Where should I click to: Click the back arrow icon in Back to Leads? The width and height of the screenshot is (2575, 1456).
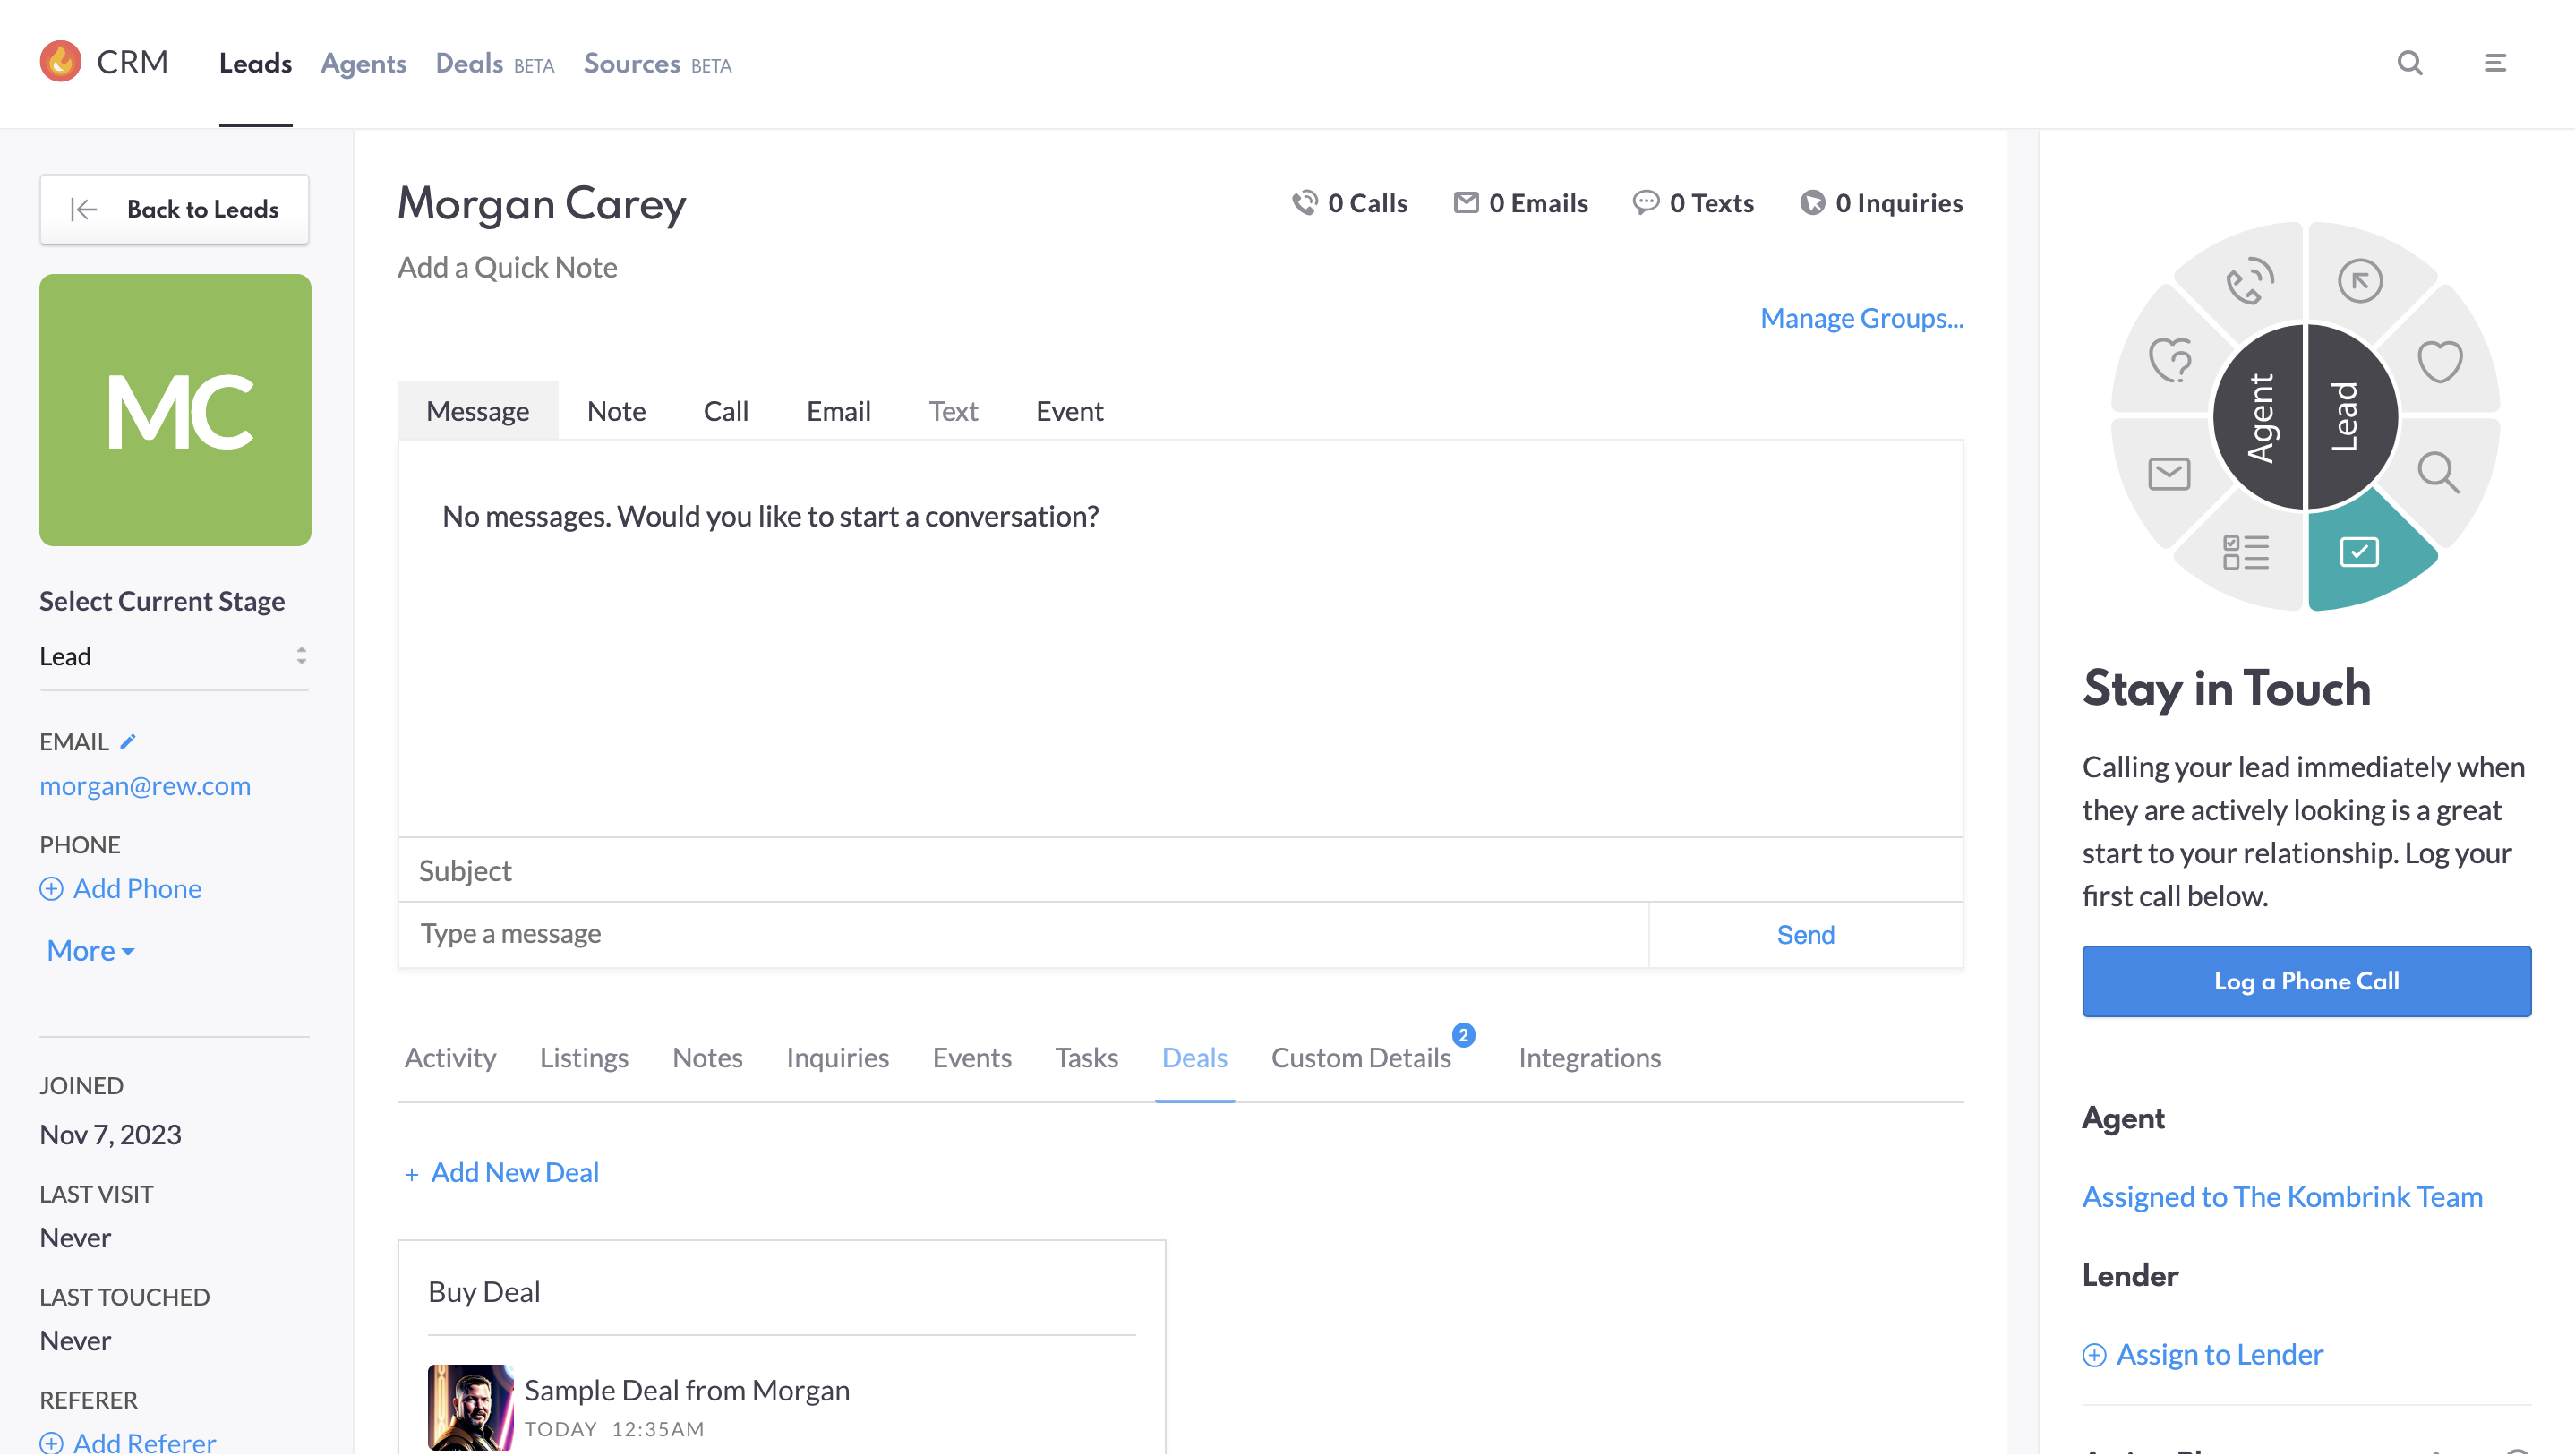click(x=84, y=209)
